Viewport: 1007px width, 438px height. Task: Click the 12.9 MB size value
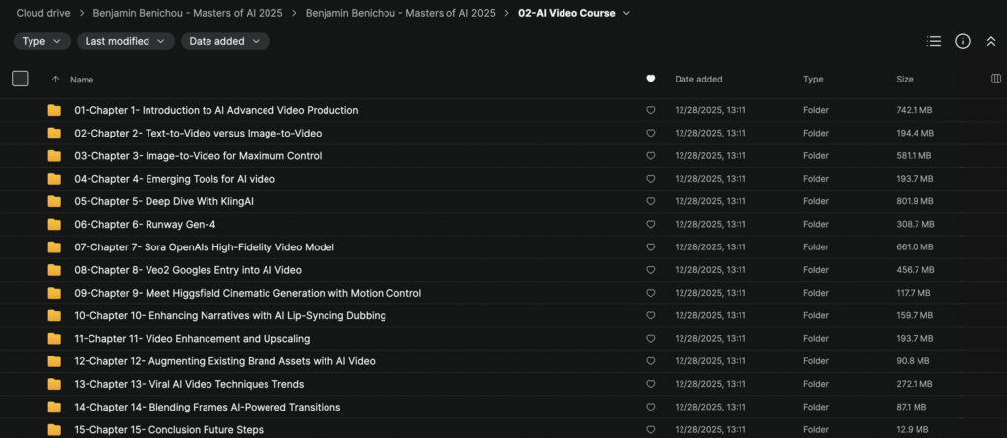912,430
